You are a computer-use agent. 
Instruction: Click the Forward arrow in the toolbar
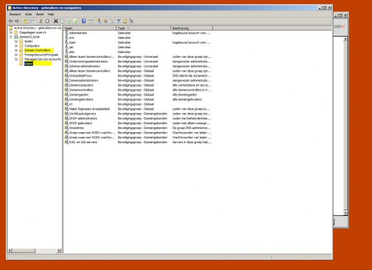pyautogui.click(x=17, y=21)
